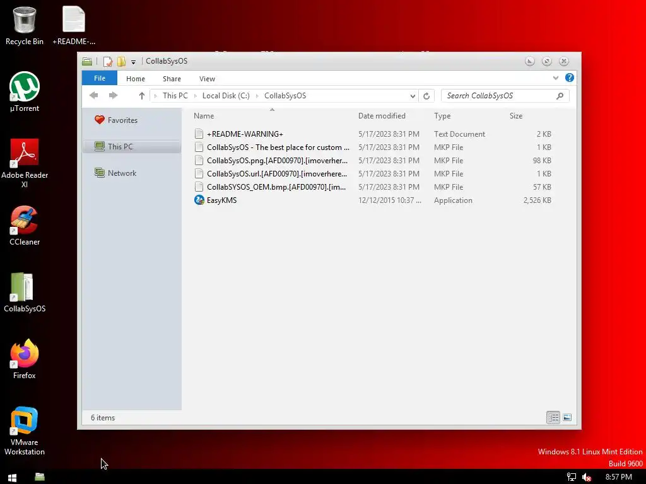646x484 pixels.
Task: Click the search magnifier icon
Action: [560, 96]
